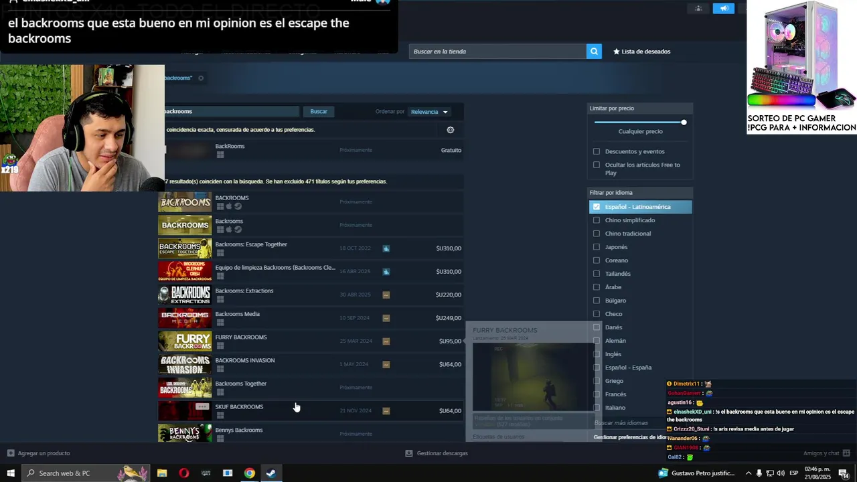Click the blue magnifier store search button
The height and width of the screenshot is (482, 857).
[x=594, y=52]
